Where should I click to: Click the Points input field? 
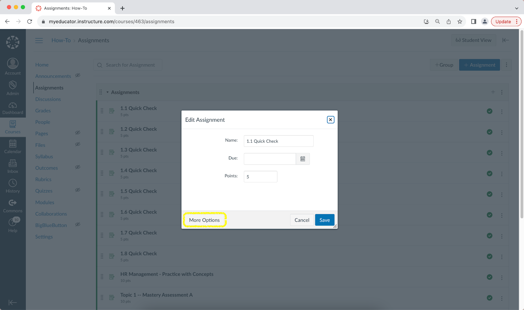tap(261, 177)
